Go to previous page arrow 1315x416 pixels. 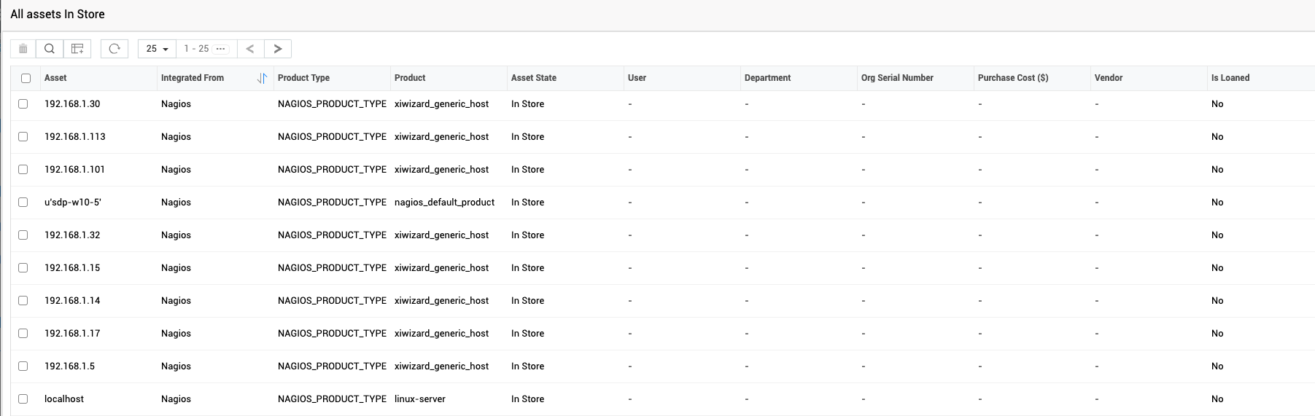click(x=250, y=49)
